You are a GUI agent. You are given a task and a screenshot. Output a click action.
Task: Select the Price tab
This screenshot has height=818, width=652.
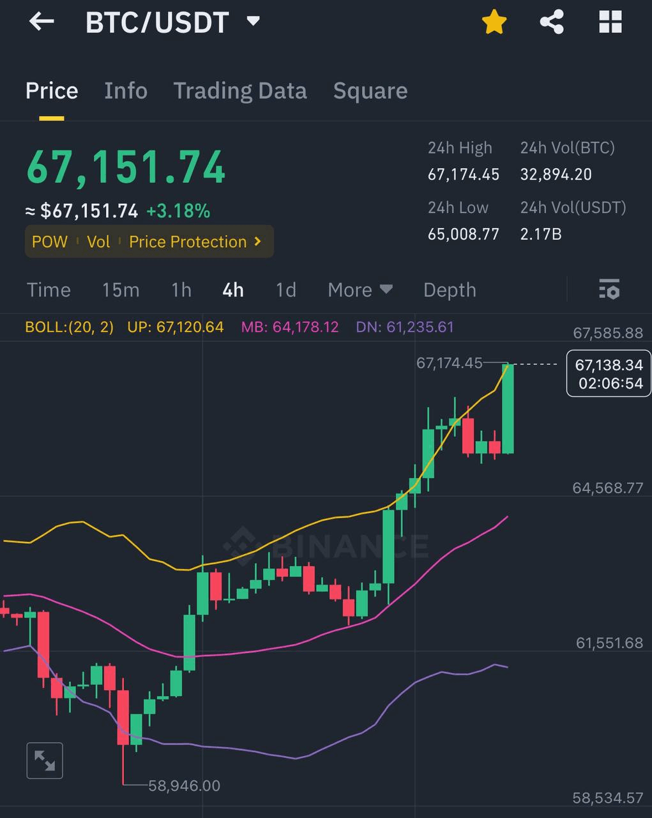click(x=52, y=91)
